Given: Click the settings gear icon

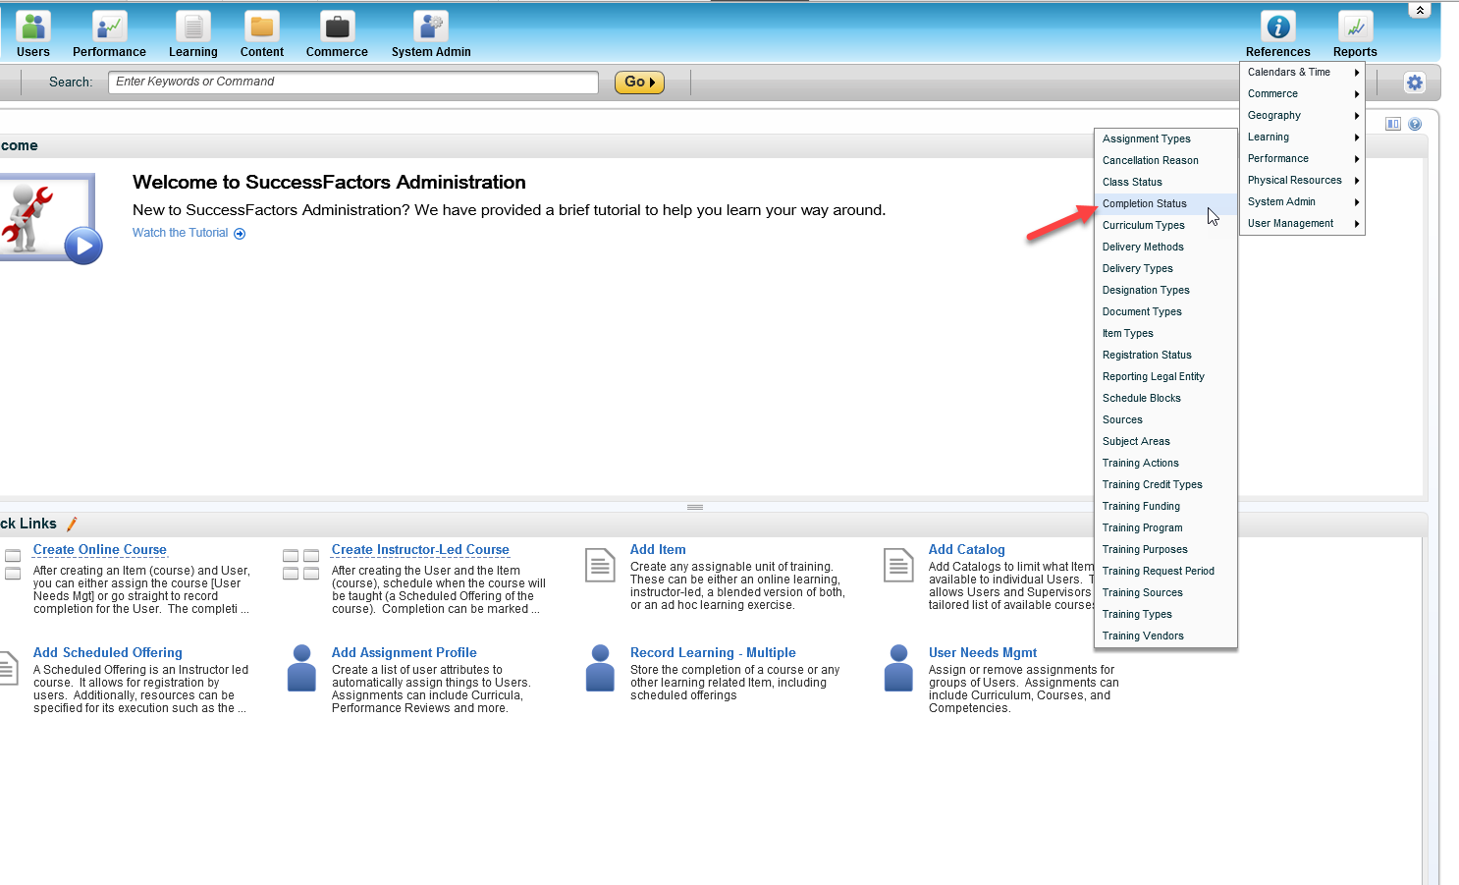Looking at the screenshot, I should point(1414,83).
